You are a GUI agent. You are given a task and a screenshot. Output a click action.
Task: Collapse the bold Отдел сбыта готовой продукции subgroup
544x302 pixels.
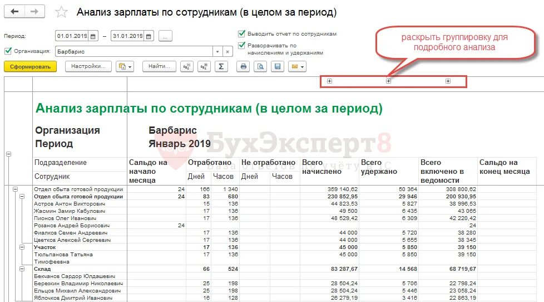pyautogui.click(x=22, y=196)
